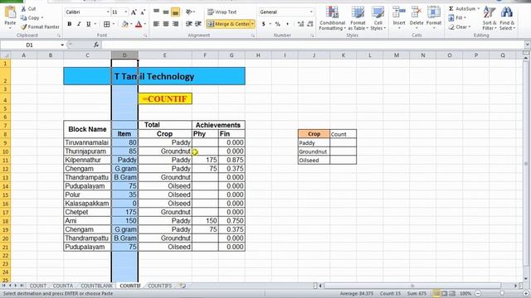531x298 pixels.
Task: Set Middle Align for cells
Action: 166,12
